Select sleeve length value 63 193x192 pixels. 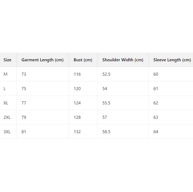pyautogui.click(x=156, y=117)
